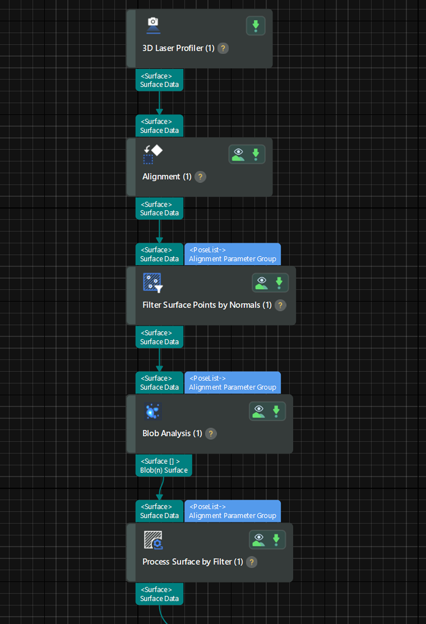Select Alignment output Surface Data port
426x624 pixels.
point(159,209)
